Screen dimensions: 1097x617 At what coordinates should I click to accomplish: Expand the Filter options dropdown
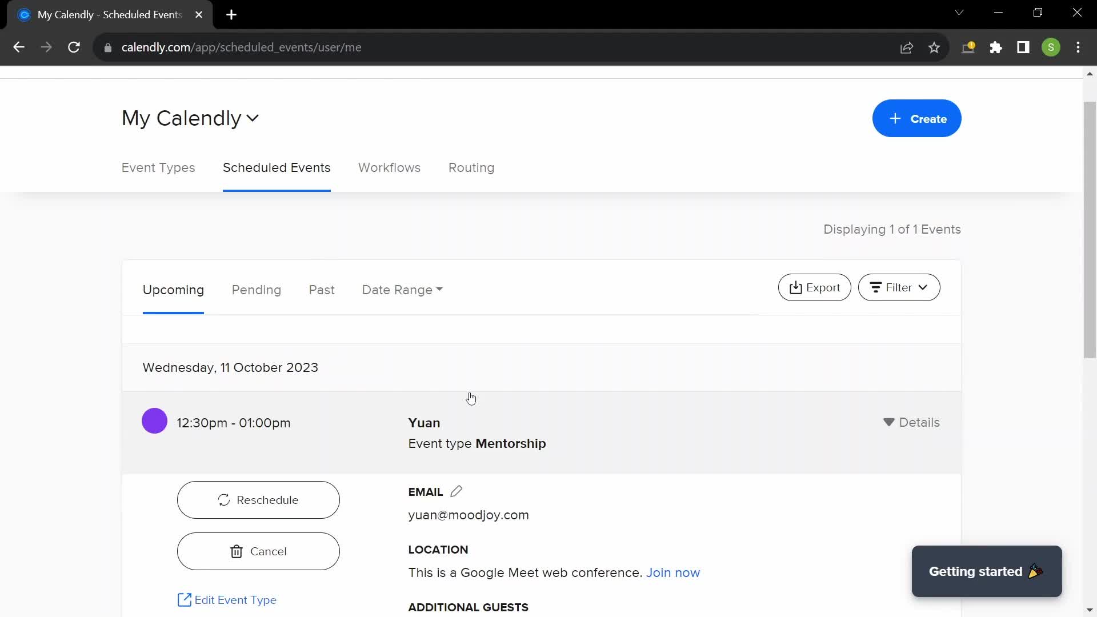[898, 287]
